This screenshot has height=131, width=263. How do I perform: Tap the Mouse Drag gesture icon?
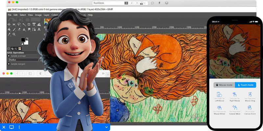[x=250, y=94]
